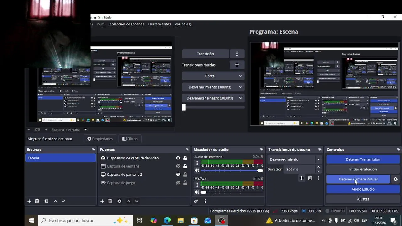
Task: Undock the Escenas panel
Action: pos(93,150)
